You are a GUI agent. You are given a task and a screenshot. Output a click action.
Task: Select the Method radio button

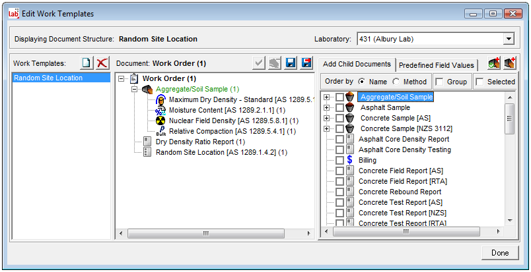[x=396, y=82]
